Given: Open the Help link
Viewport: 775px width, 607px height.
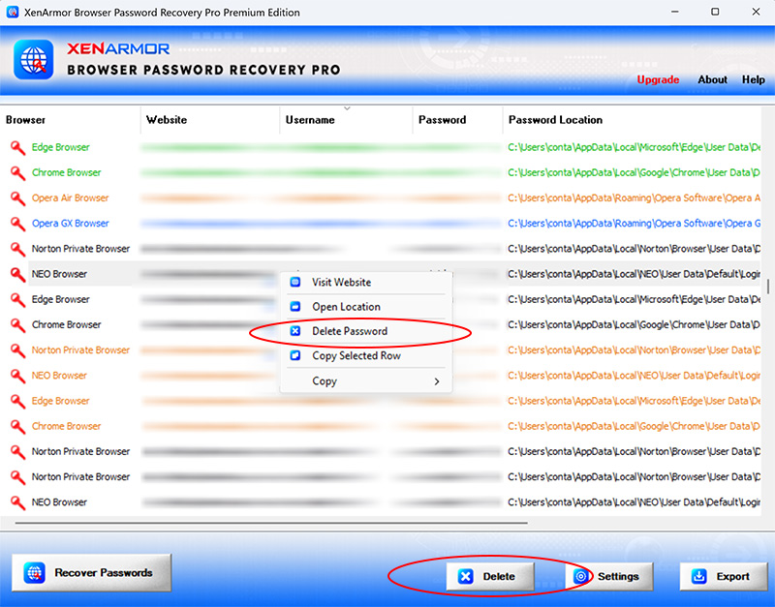Looking at the screenshot, I should click(753, 80).
